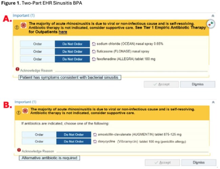Dismiss the first sinusitis alert

click(198, 84)
